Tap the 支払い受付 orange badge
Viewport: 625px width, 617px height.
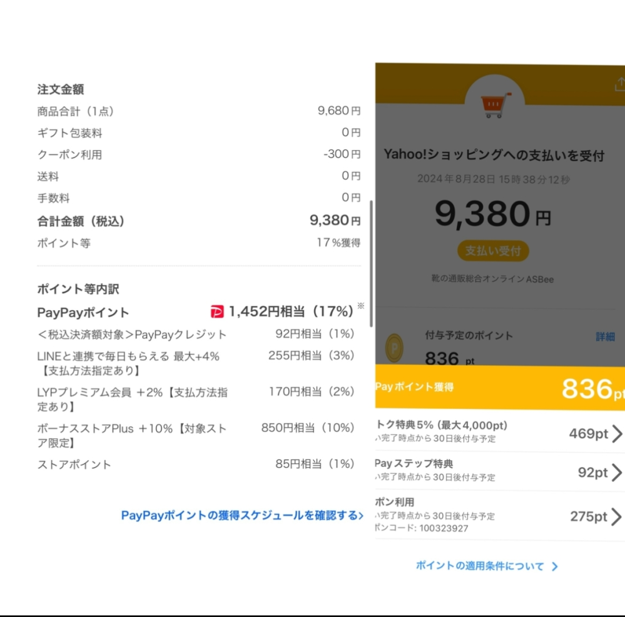494,251
